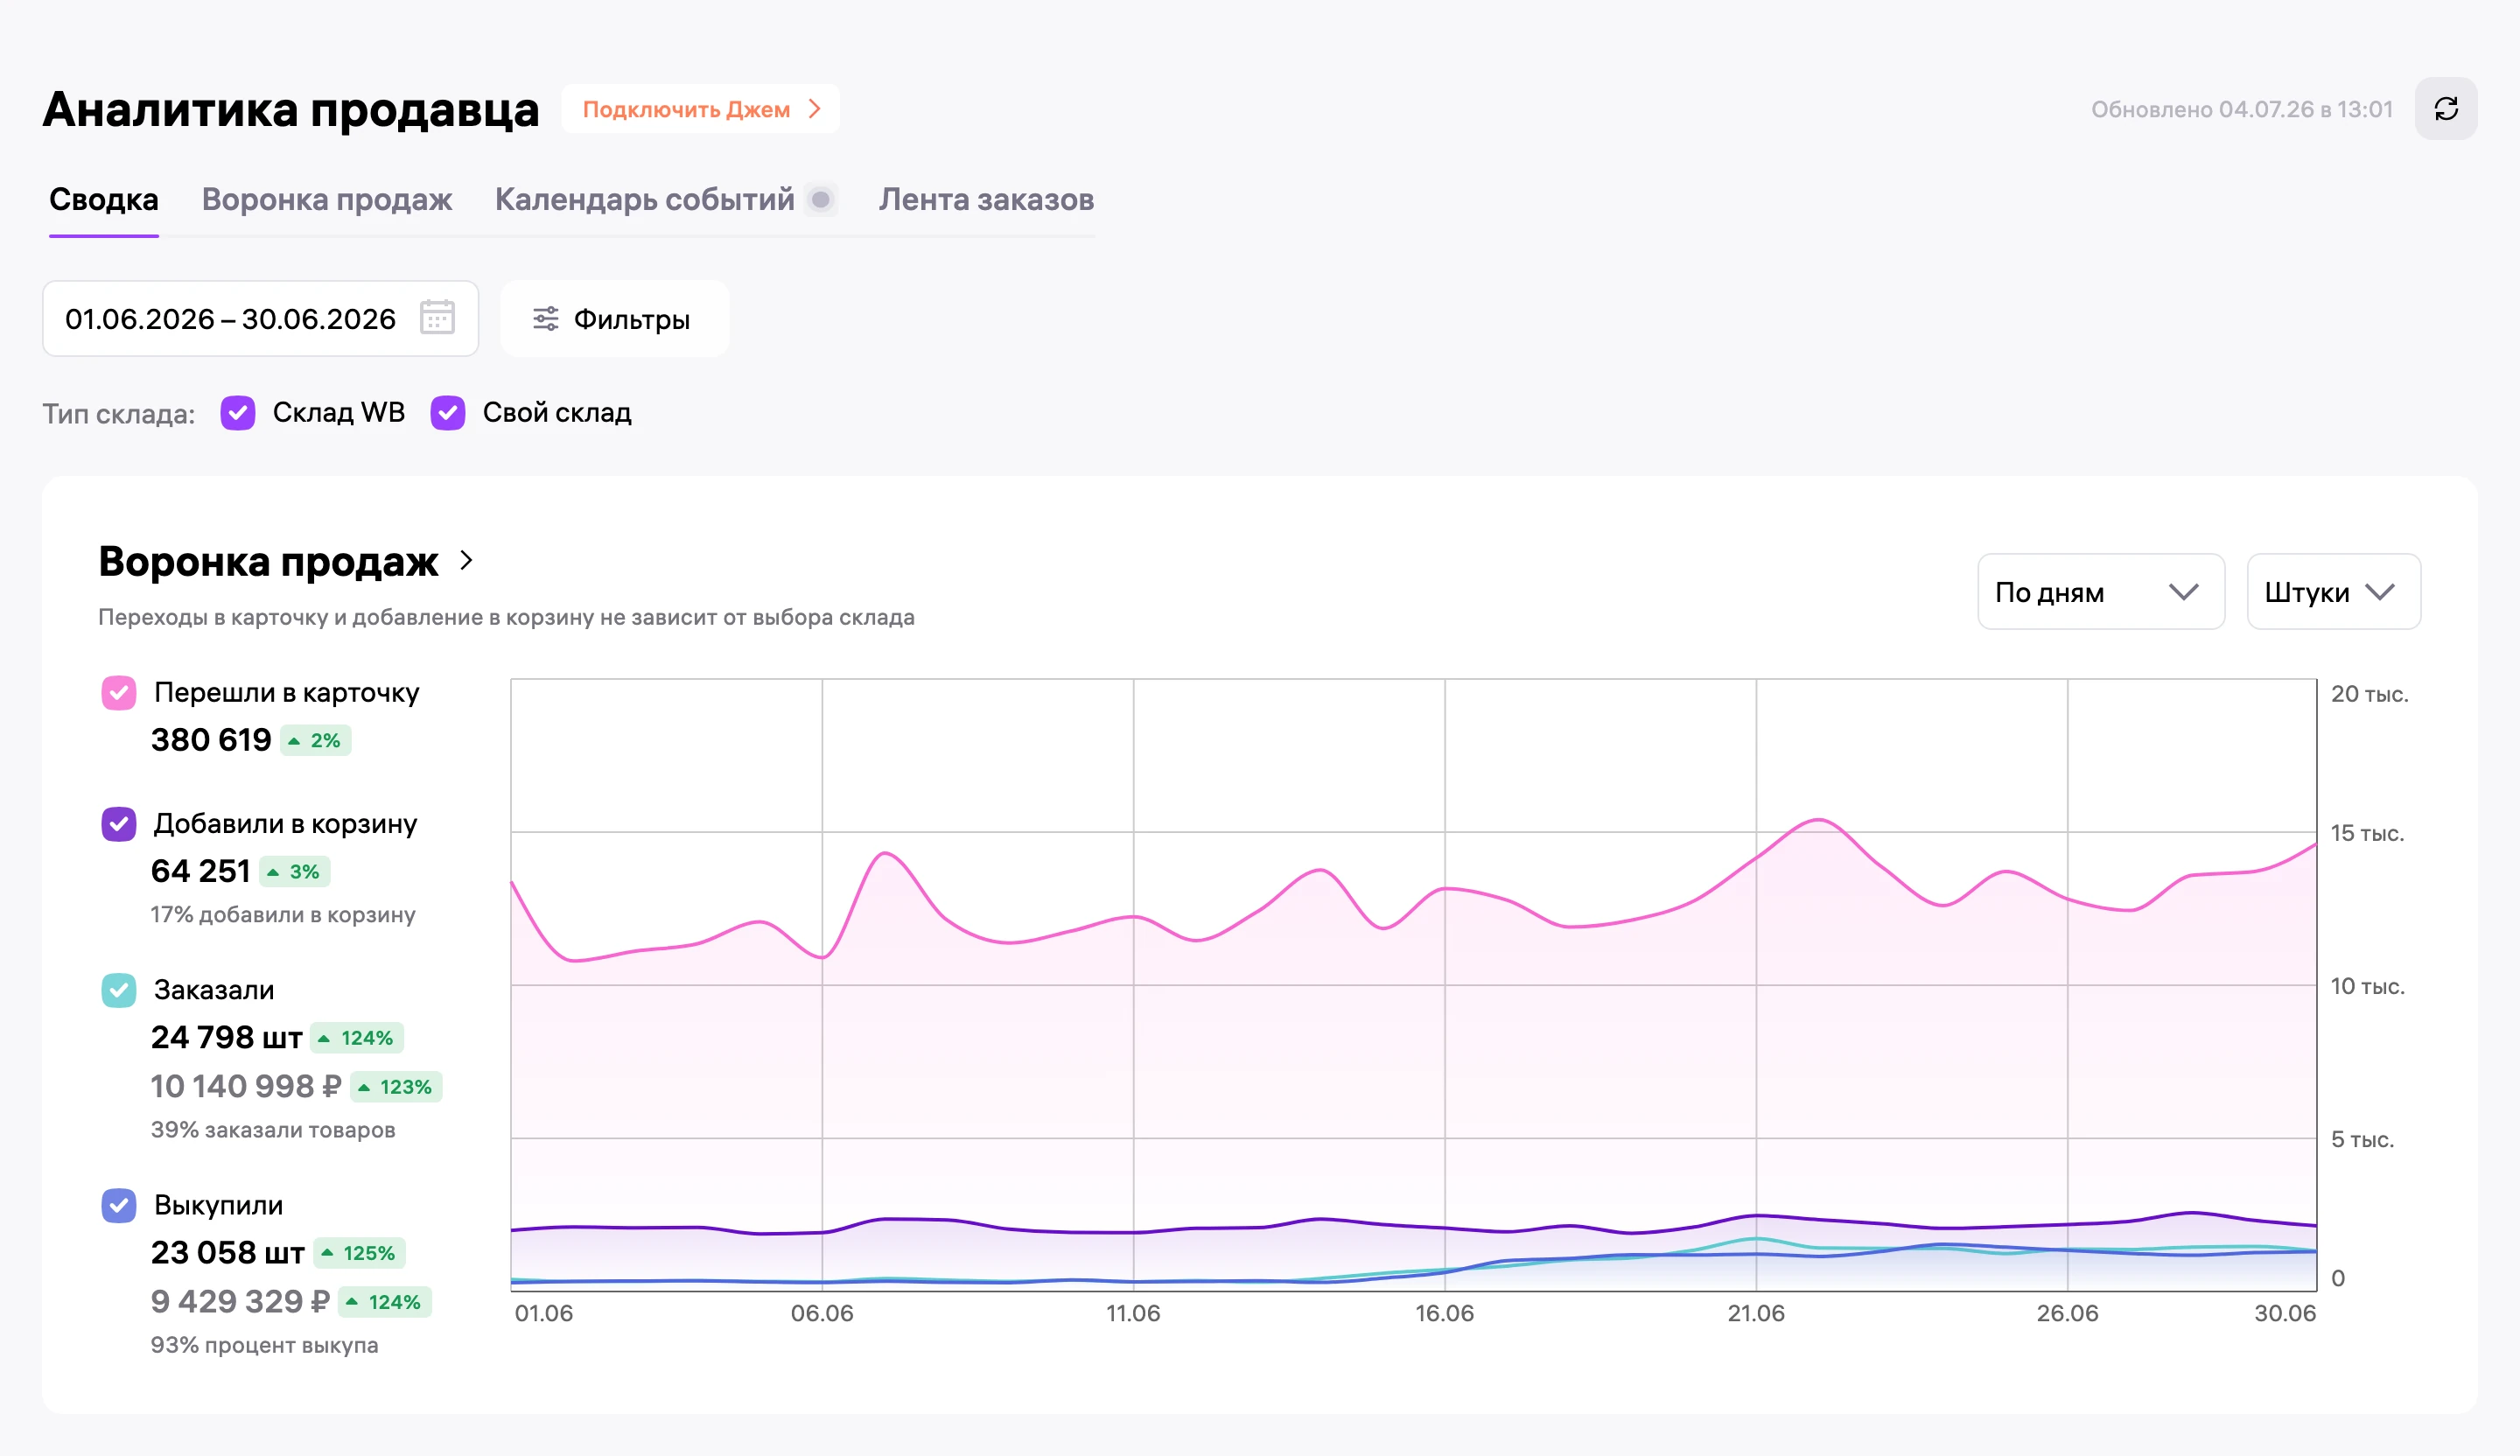Viewport: 2520px width, 1456px height.
Task: Click the filter sliders icon
Action: (x=546, y=319)
